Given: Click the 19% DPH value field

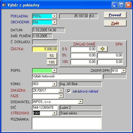Looking at the screenshot, I should click(110, 62).
